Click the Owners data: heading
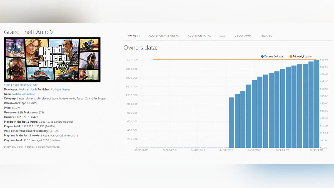 tap(140, 48)
